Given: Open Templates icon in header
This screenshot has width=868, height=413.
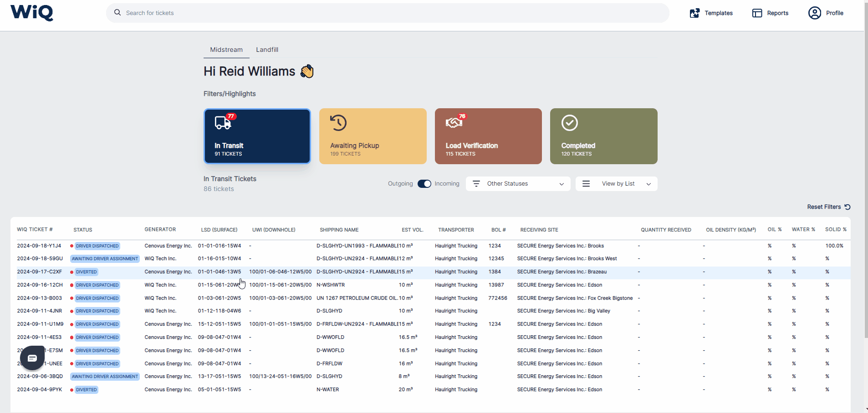Looking at the screenshot, I should coord(694,13).
